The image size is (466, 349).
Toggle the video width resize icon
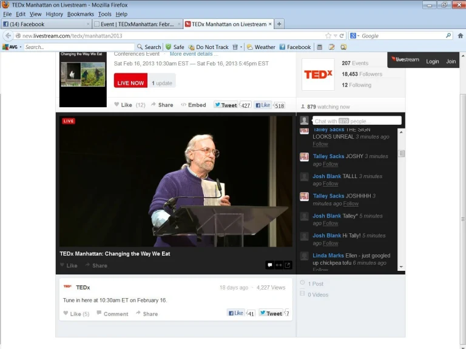tap(279, 265)
